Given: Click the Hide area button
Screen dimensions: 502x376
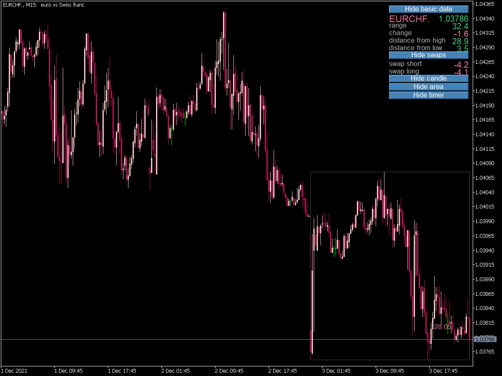Looking at the screenshot, I should point(428,87).
